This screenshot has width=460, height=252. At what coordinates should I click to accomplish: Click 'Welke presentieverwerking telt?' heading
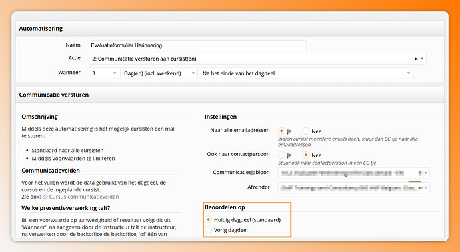tap(66, 208)
